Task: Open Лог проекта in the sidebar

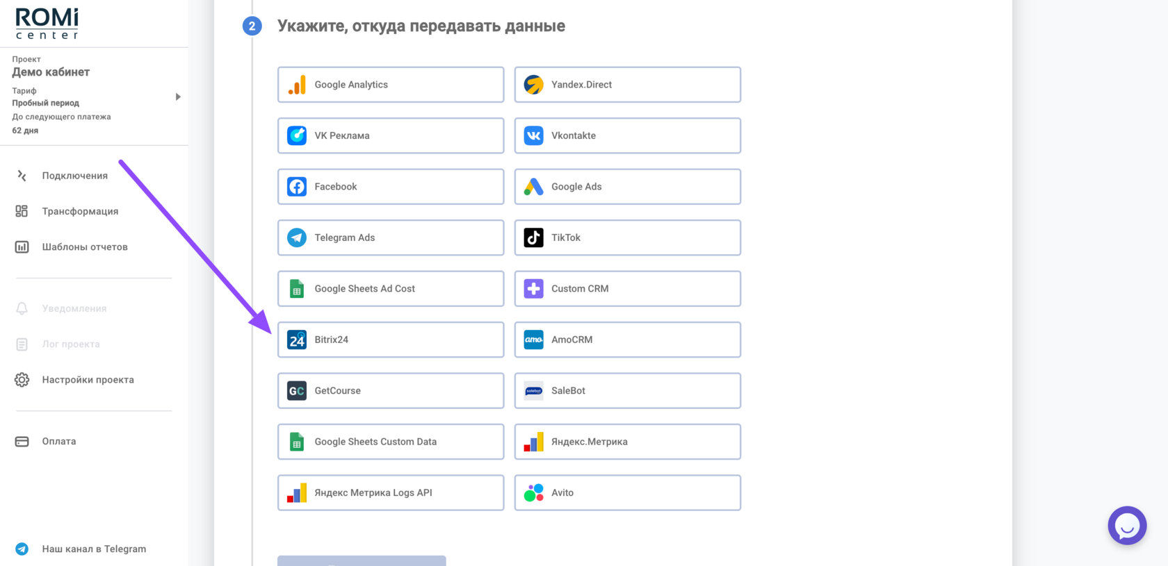Action: click(70, 344)
